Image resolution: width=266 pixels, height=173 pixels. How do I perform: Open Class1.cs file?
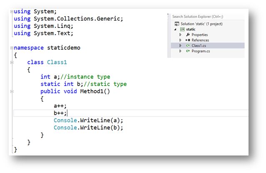coord(199,46)
